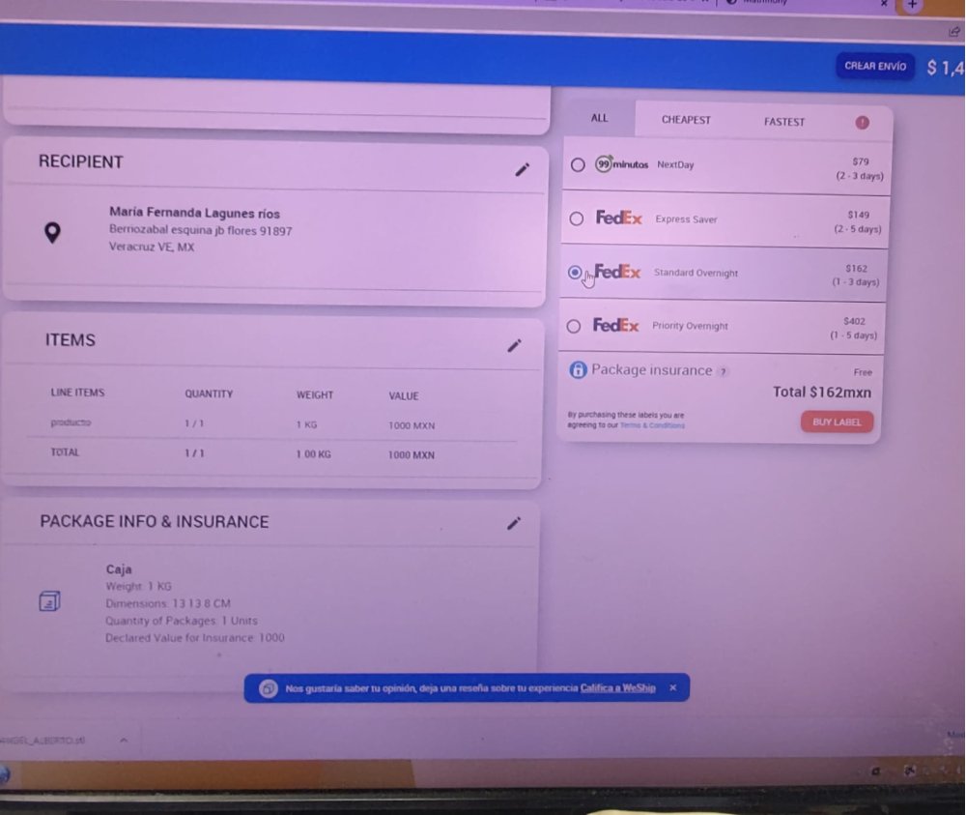Click the Package insurance label
The image size is (966, 815).
coord(652,370)
